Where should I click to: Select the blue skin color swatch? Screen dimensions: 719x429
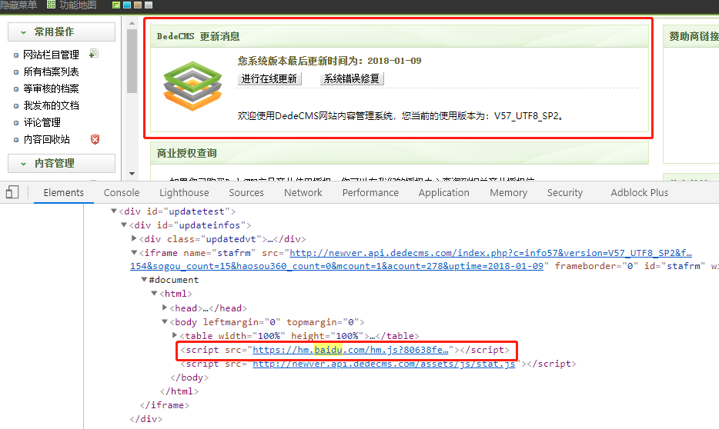(127, 5)
